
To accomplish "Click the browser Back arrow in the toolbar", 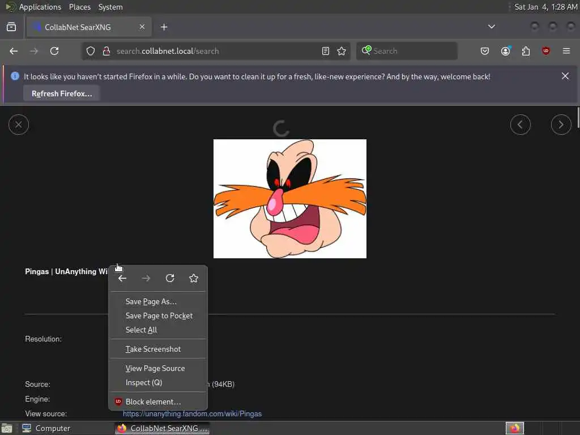I will (x=14, y=51).
